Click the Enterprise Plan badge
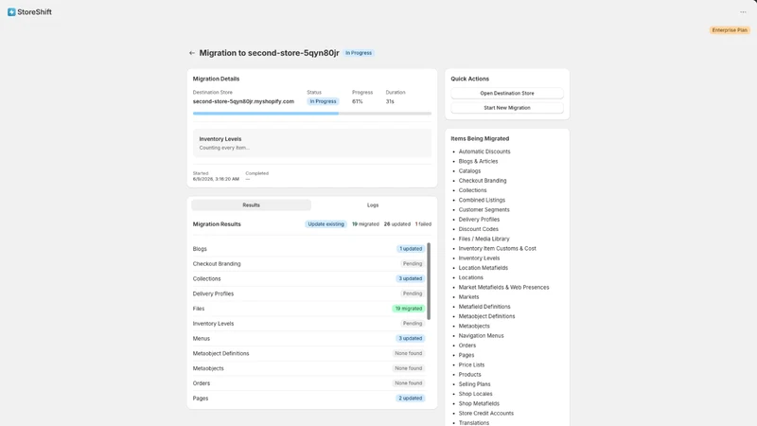Viewport: 757px width, 426px height. tap(730, 30)
